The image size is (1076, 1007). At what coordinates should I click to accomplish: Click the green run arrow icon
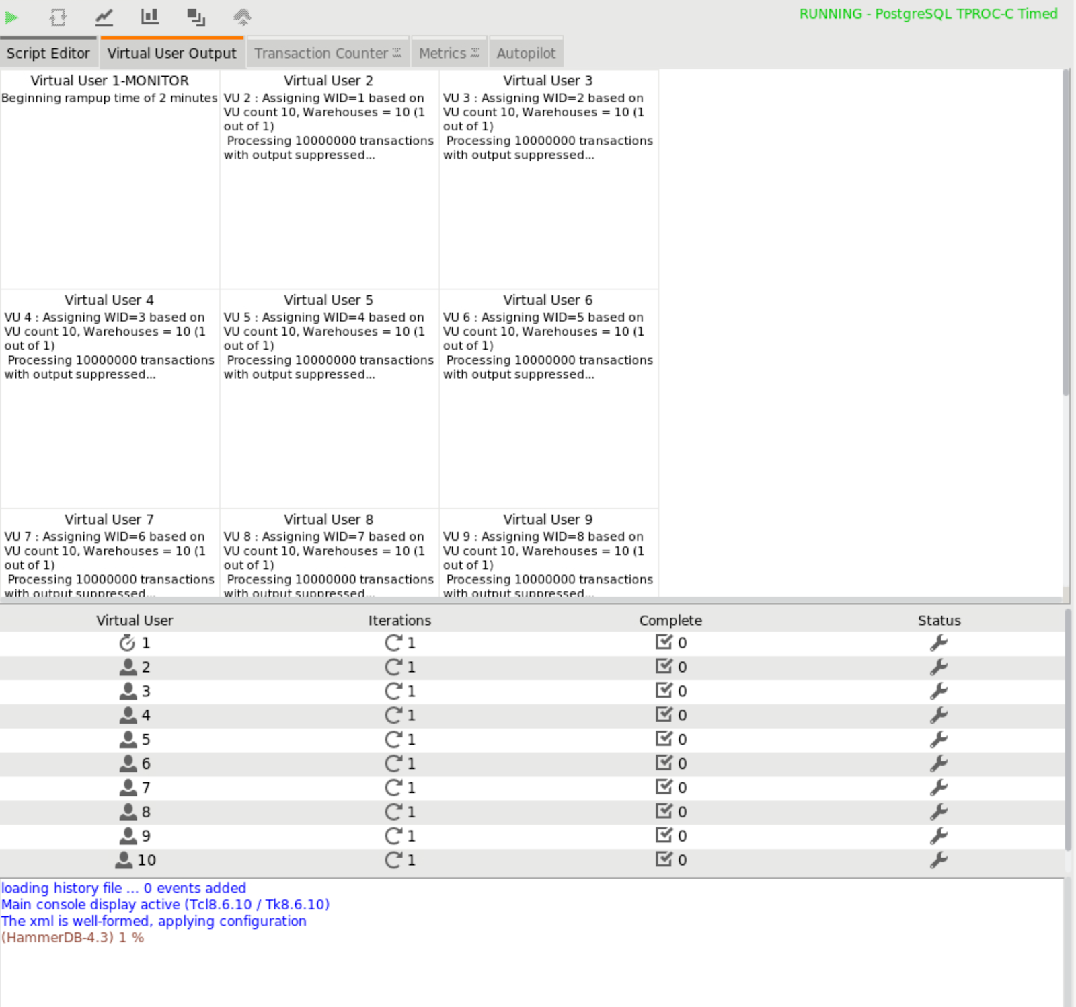[11, 17]
